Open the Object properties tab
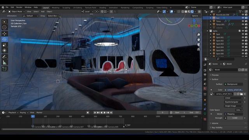This screenshot has width=249, height=140. point(205,100)
